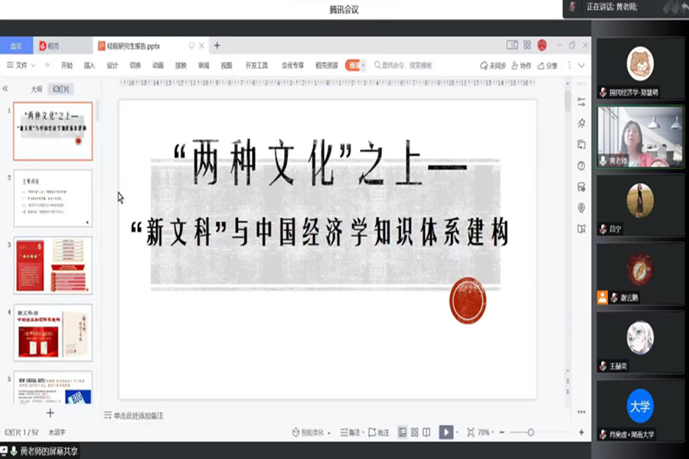Open the 插入 insert ribbon tab
Screen dimensions: 689x459
90,66
